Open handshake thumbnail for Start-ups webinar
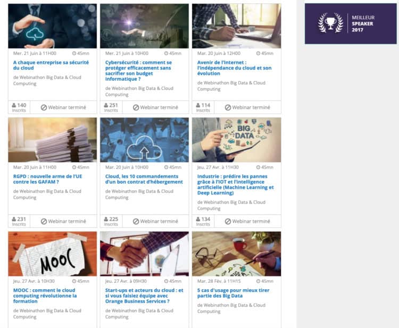Viewport: 399px width, 328px height. (144, 254)
